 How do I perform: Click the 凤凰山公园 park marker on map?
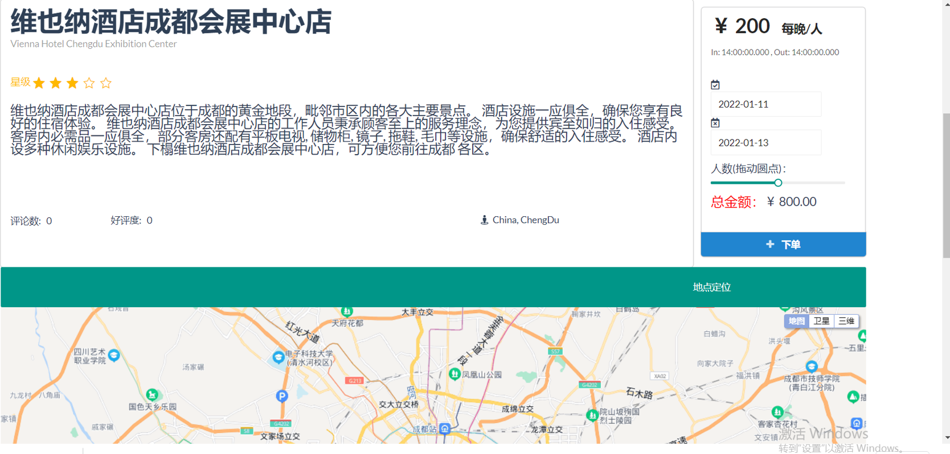pos(454,374)
